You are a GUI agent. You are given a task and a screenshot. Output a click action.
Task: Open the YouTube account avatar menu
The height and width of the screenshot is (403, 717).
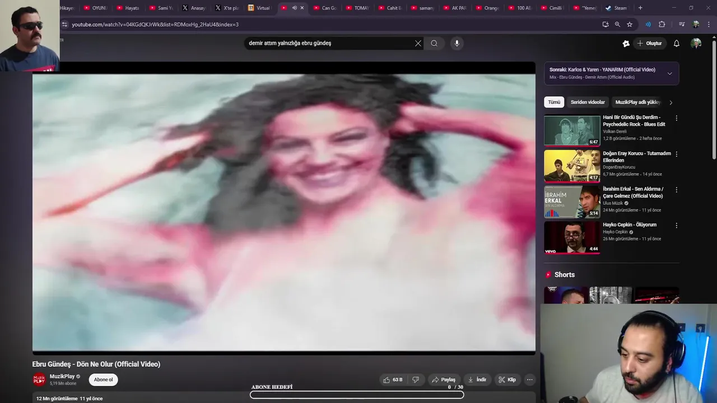pos(696,43)
